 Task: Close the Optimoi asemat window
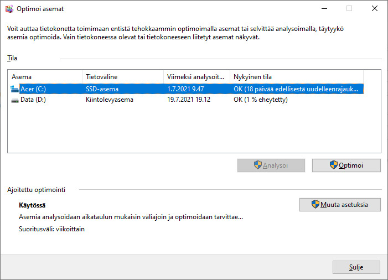[x=374, y=9]
